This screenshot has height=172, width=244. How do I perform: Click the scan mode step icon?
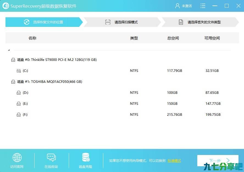(x=108, y=22)
